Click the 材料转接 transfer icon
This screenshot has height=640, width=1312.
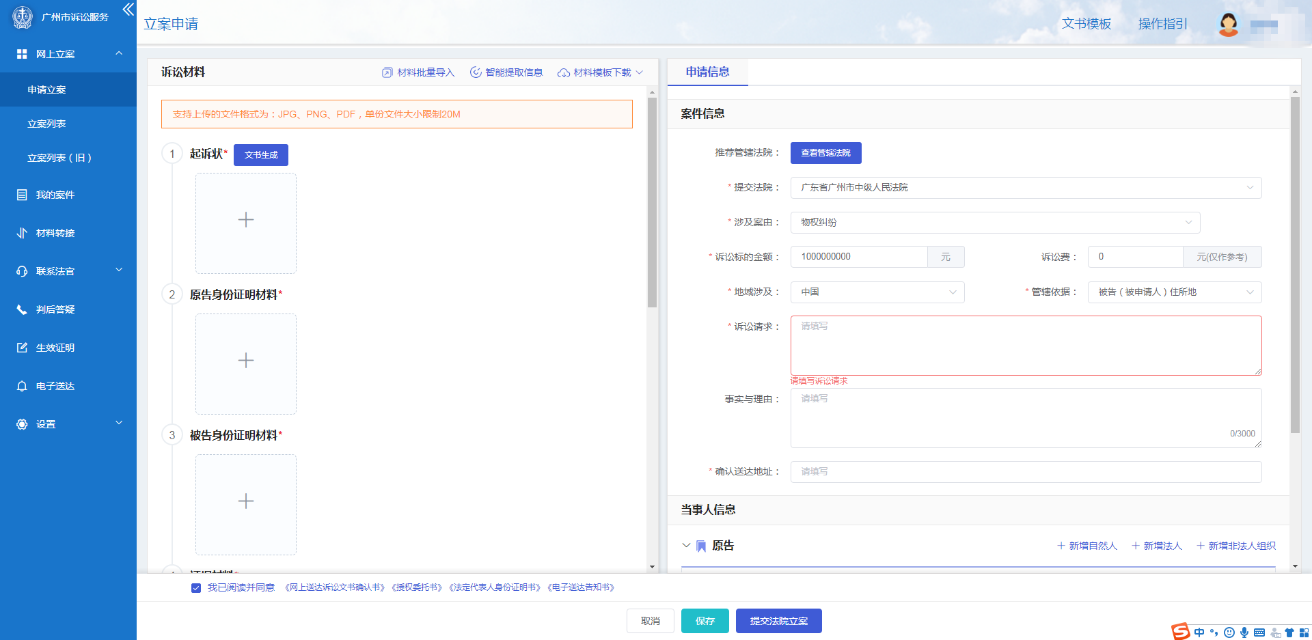[x=22, y=233]
